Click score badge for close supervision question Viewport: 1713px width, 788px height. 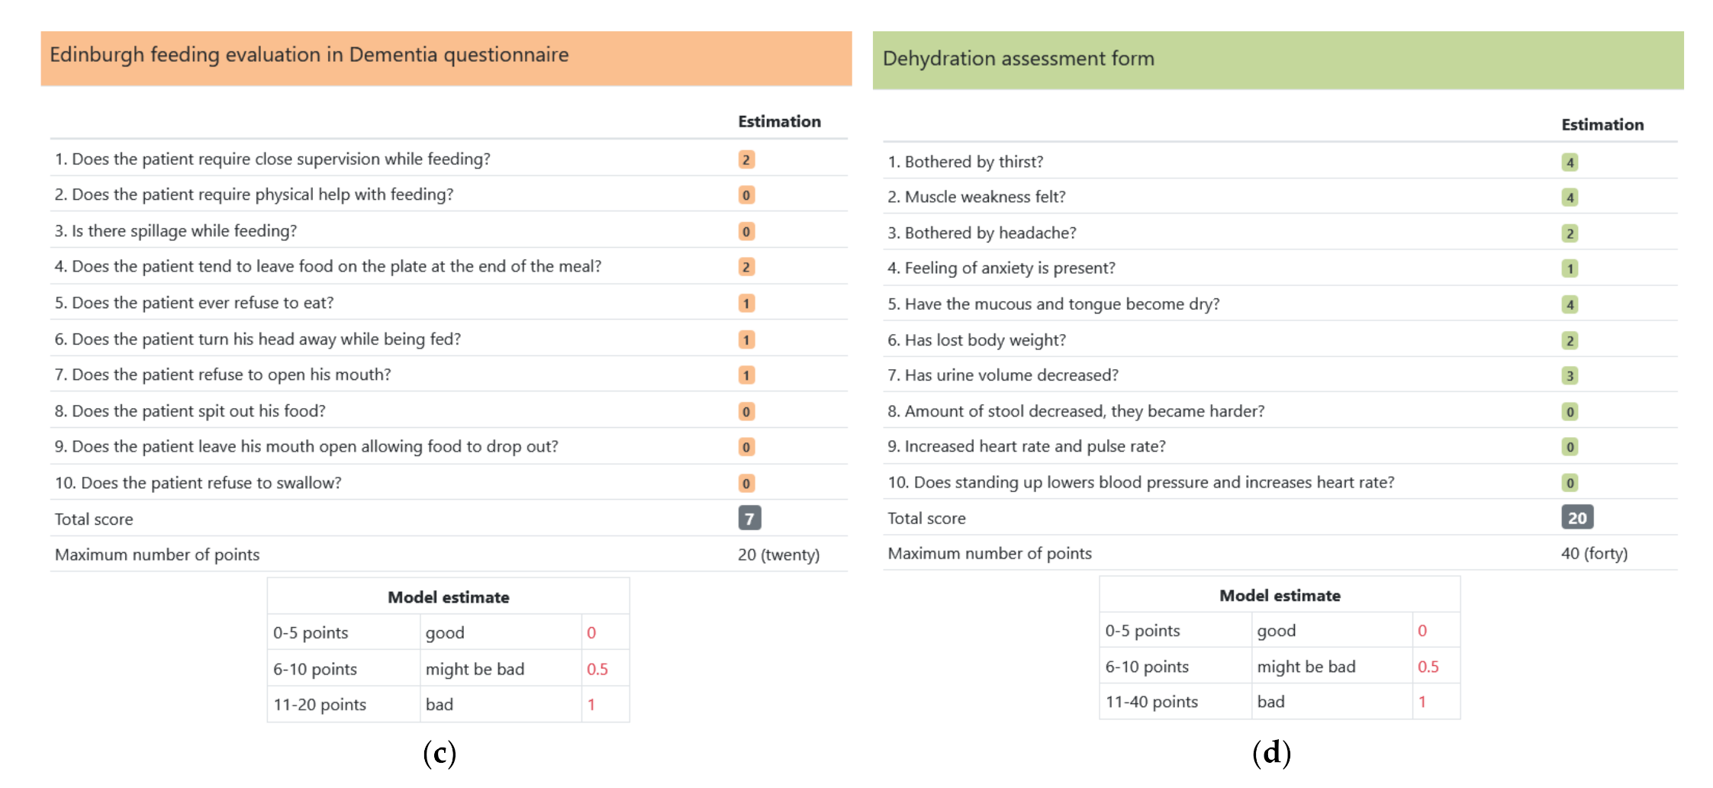click(x=746, y=159)
